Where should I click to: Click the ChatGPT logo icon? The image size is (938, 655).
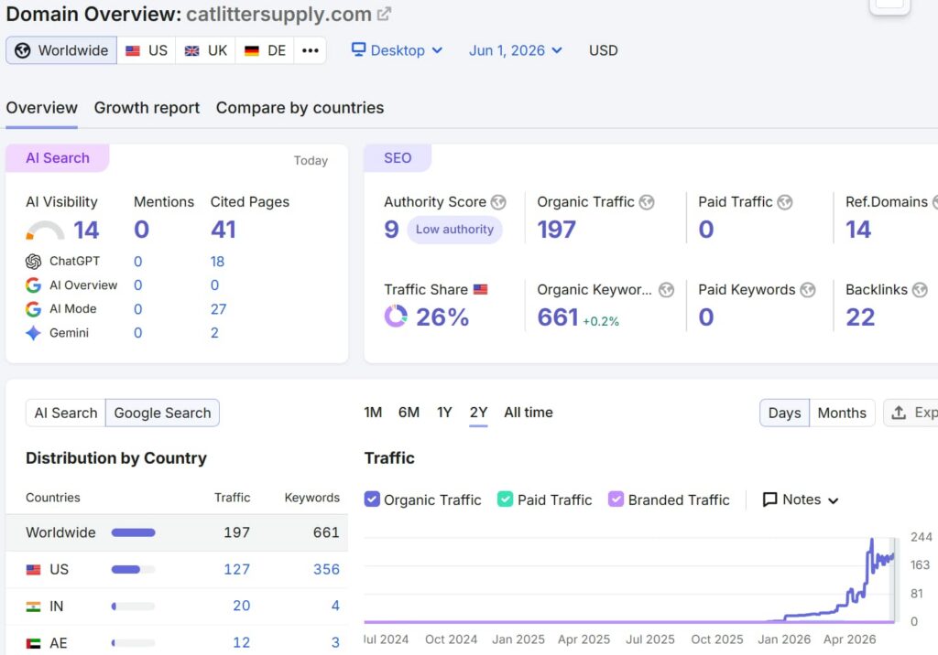click(x=34, y=261)
